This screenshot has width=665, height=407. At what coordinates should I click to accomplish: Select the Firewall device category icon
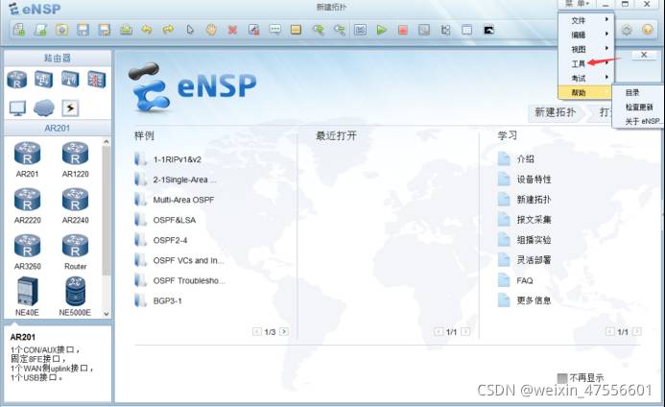[97, 80]
